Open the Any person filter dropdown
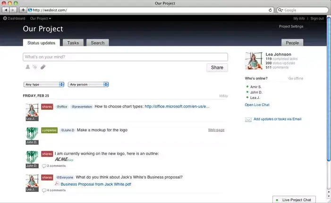Screen dimensions: 331x203 (88, 84)
